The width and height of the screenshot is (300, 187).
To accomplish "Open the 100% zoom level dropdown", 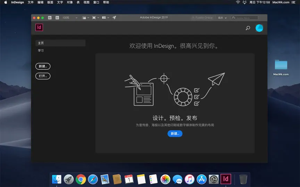I will pyautogui.click(x=70, y=18).
